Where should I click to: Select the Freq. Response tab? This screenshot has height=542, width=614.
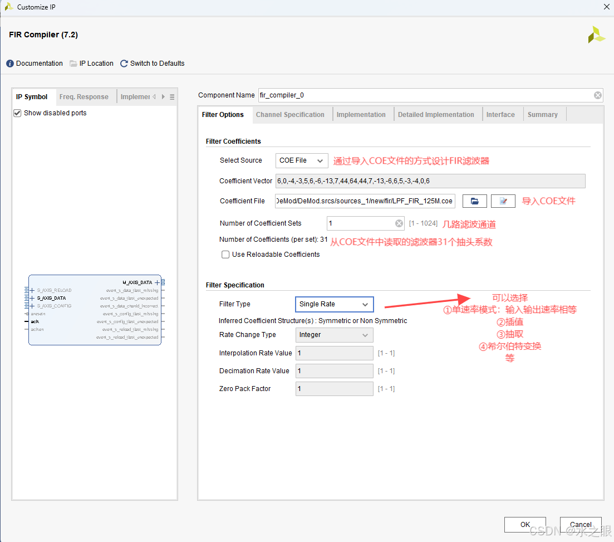tap(84, 97)
